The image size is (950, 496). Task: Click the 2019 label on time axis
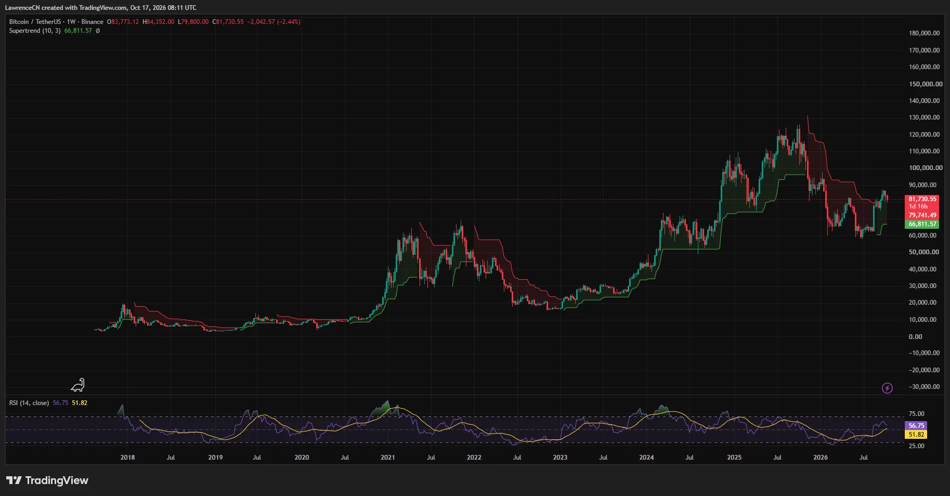click(x=215, y=458)
